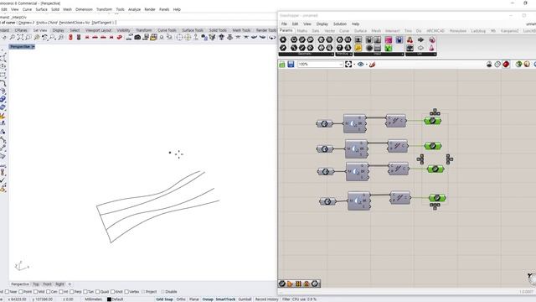
Task: Open the Surface menu in Rhino
Action: 41,9
